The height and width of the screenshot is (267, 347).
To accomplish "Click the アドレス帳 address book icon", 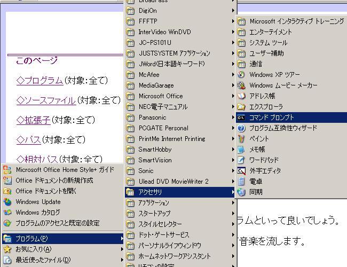I will click(241, 96).
